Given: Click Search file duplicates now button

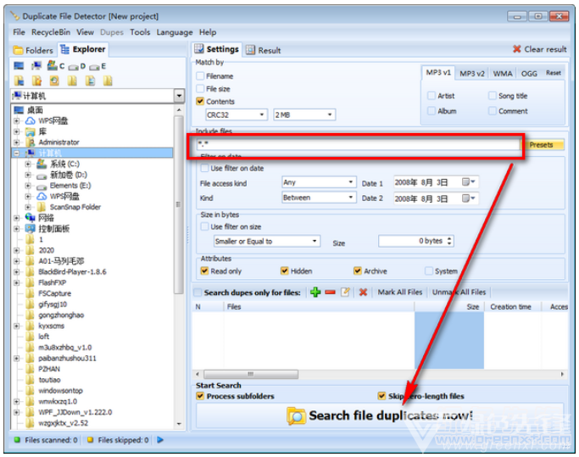Looking at the screenshot, I should (x=380, y=415).
